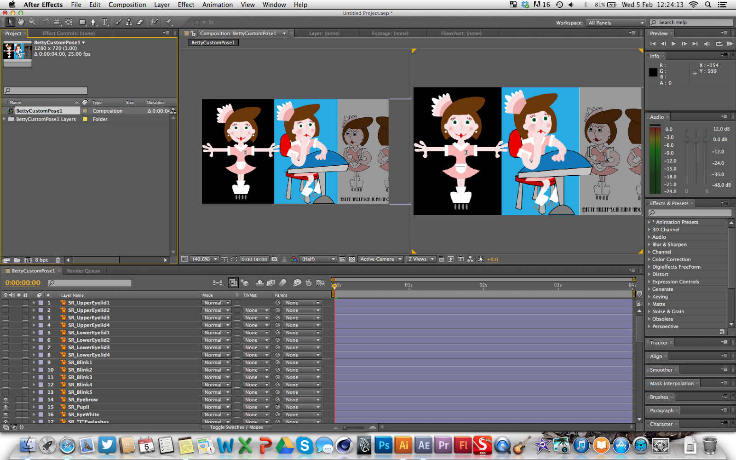Open blend mode dropdown for SR_LowerEyelid1
736x460 pixels.
click(216, 333)
